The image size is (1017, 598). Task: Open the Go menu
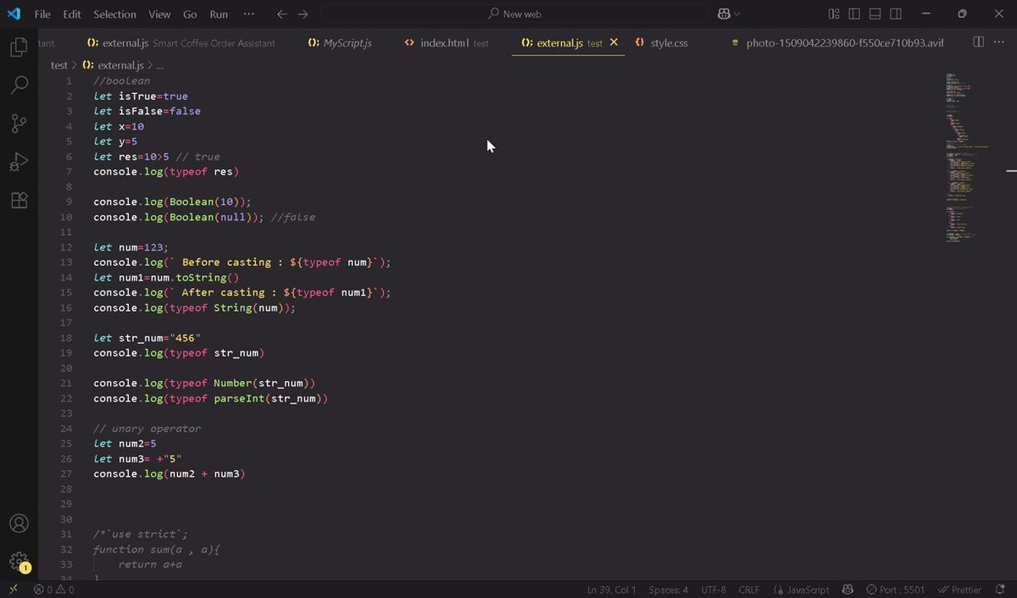[190, 14]
